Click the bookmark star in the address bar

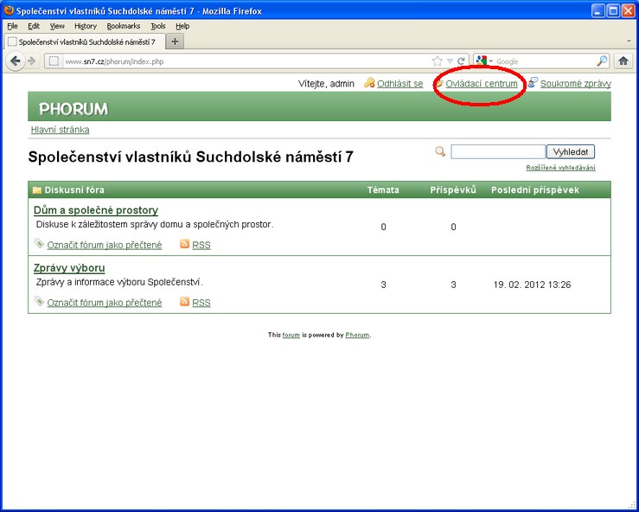438,61
